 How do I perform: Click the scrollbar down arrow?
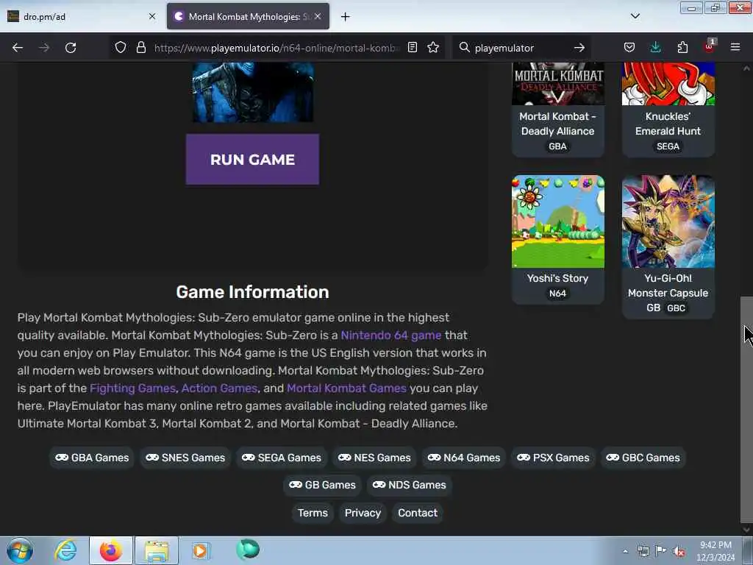(x=746, y=530)
